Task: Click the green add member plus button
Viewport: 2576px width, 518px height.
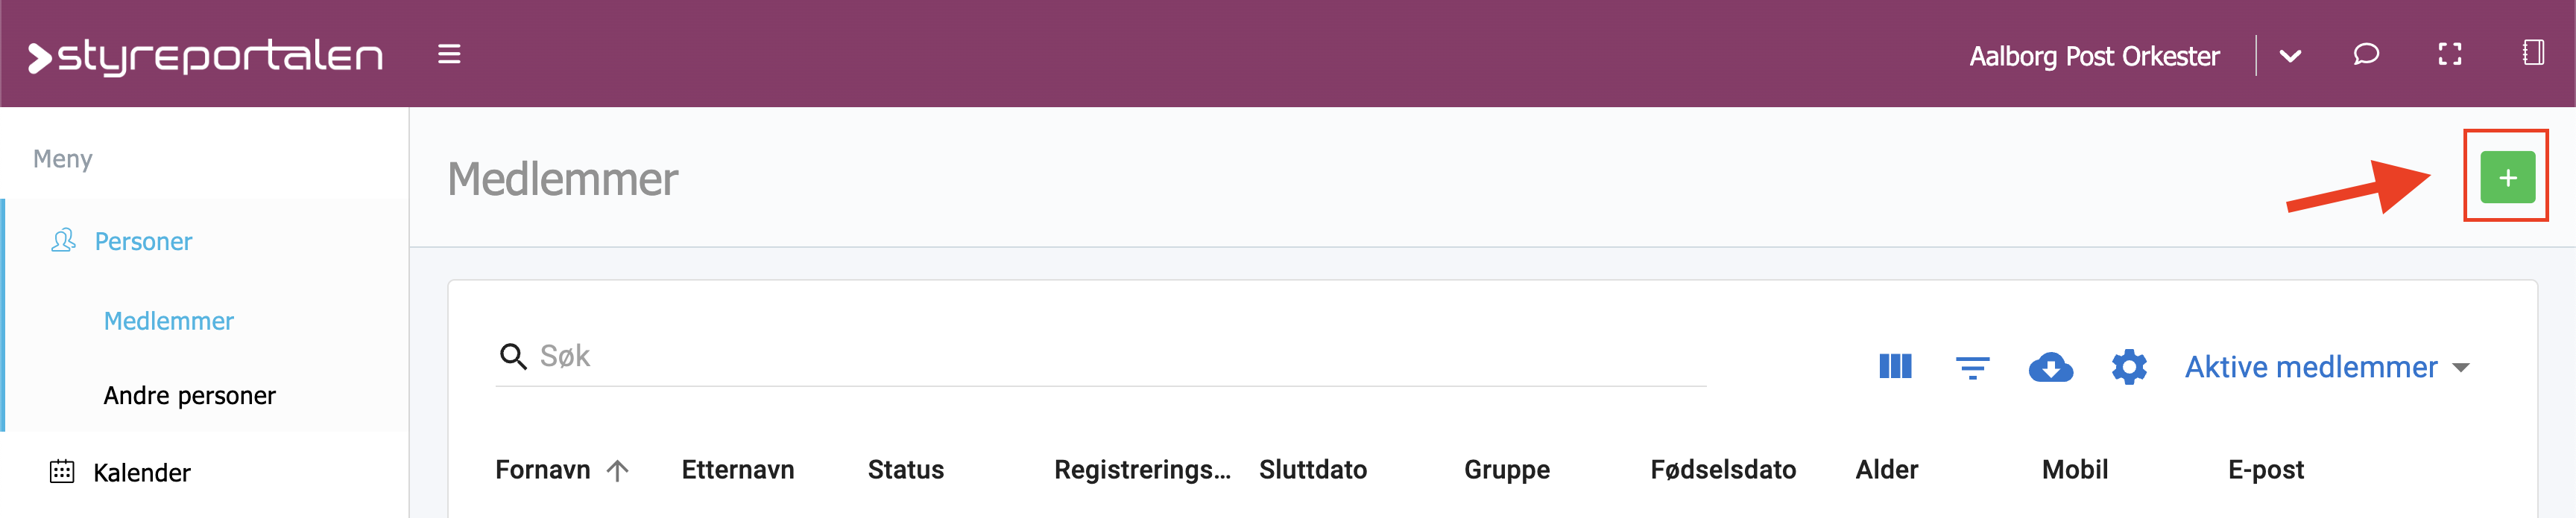Action: [x=2507, y=178]
